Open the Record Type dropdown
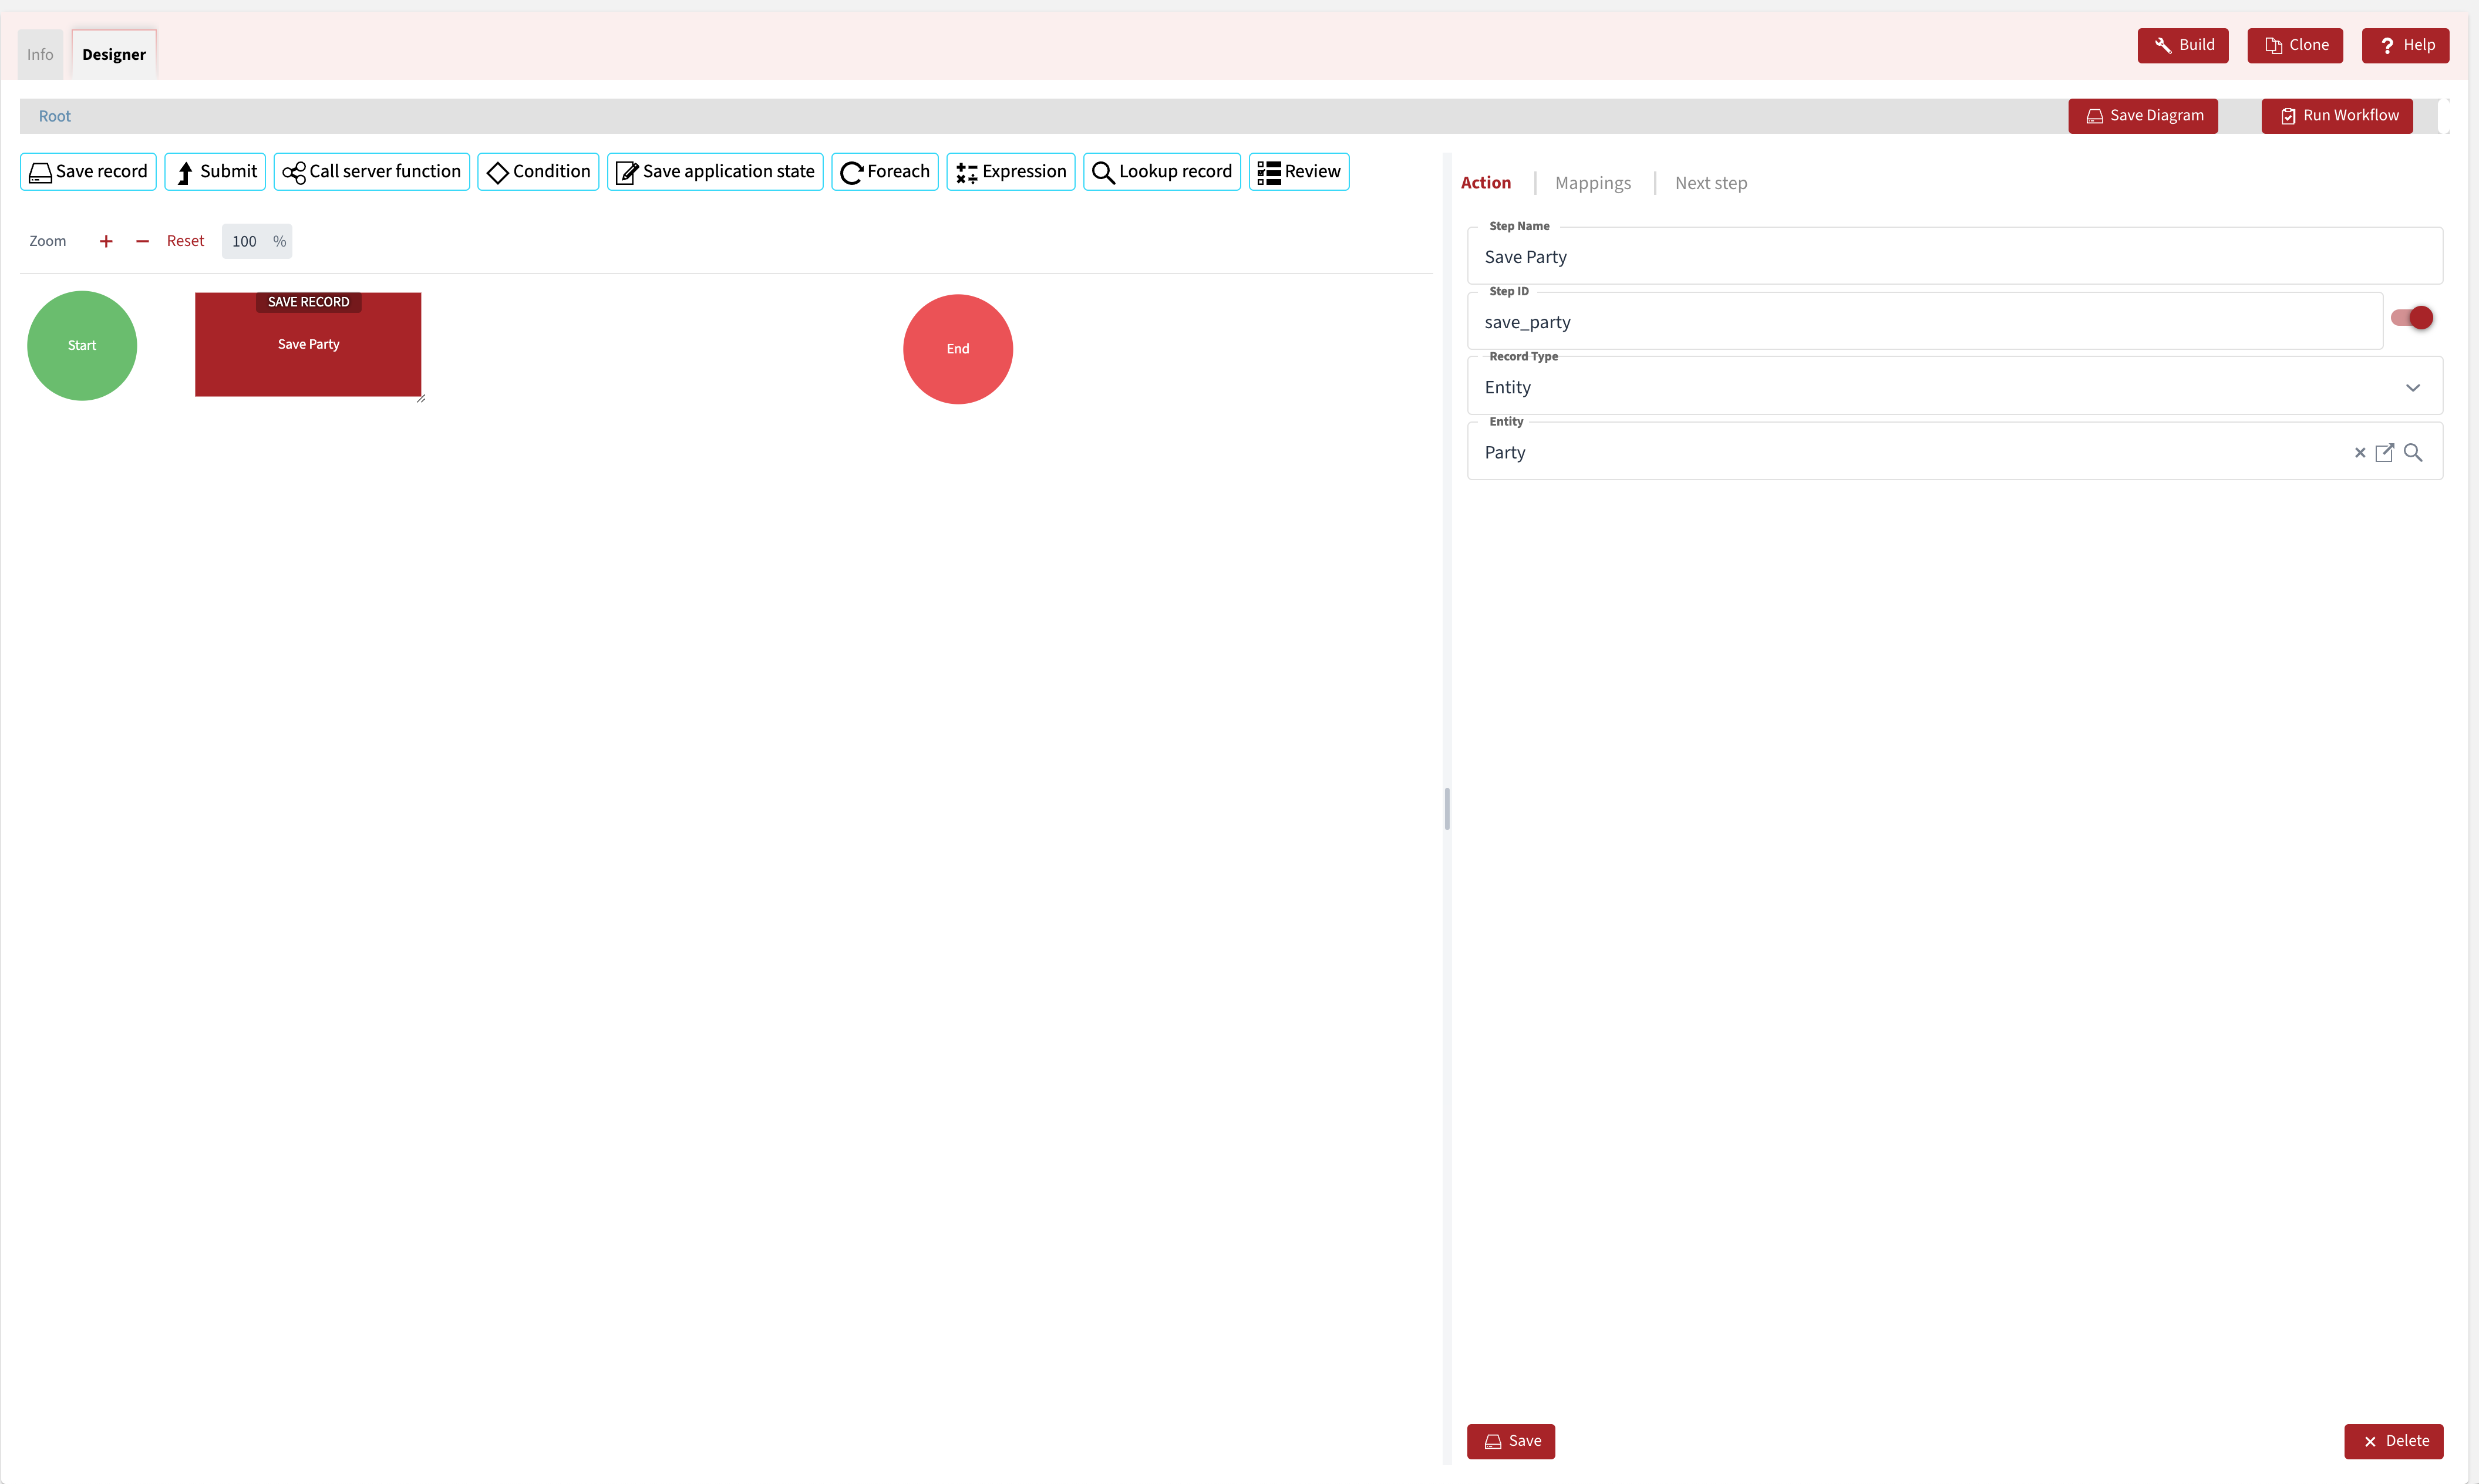Viewport: 2479px width, 1484px height. pos(2413,387)
